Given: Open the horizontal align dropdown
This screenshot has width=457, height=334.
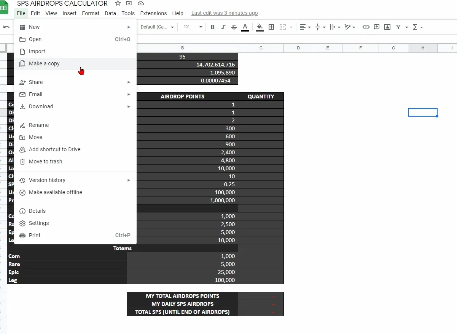Looking at the screenshot, I should click(x=305, y=27).
